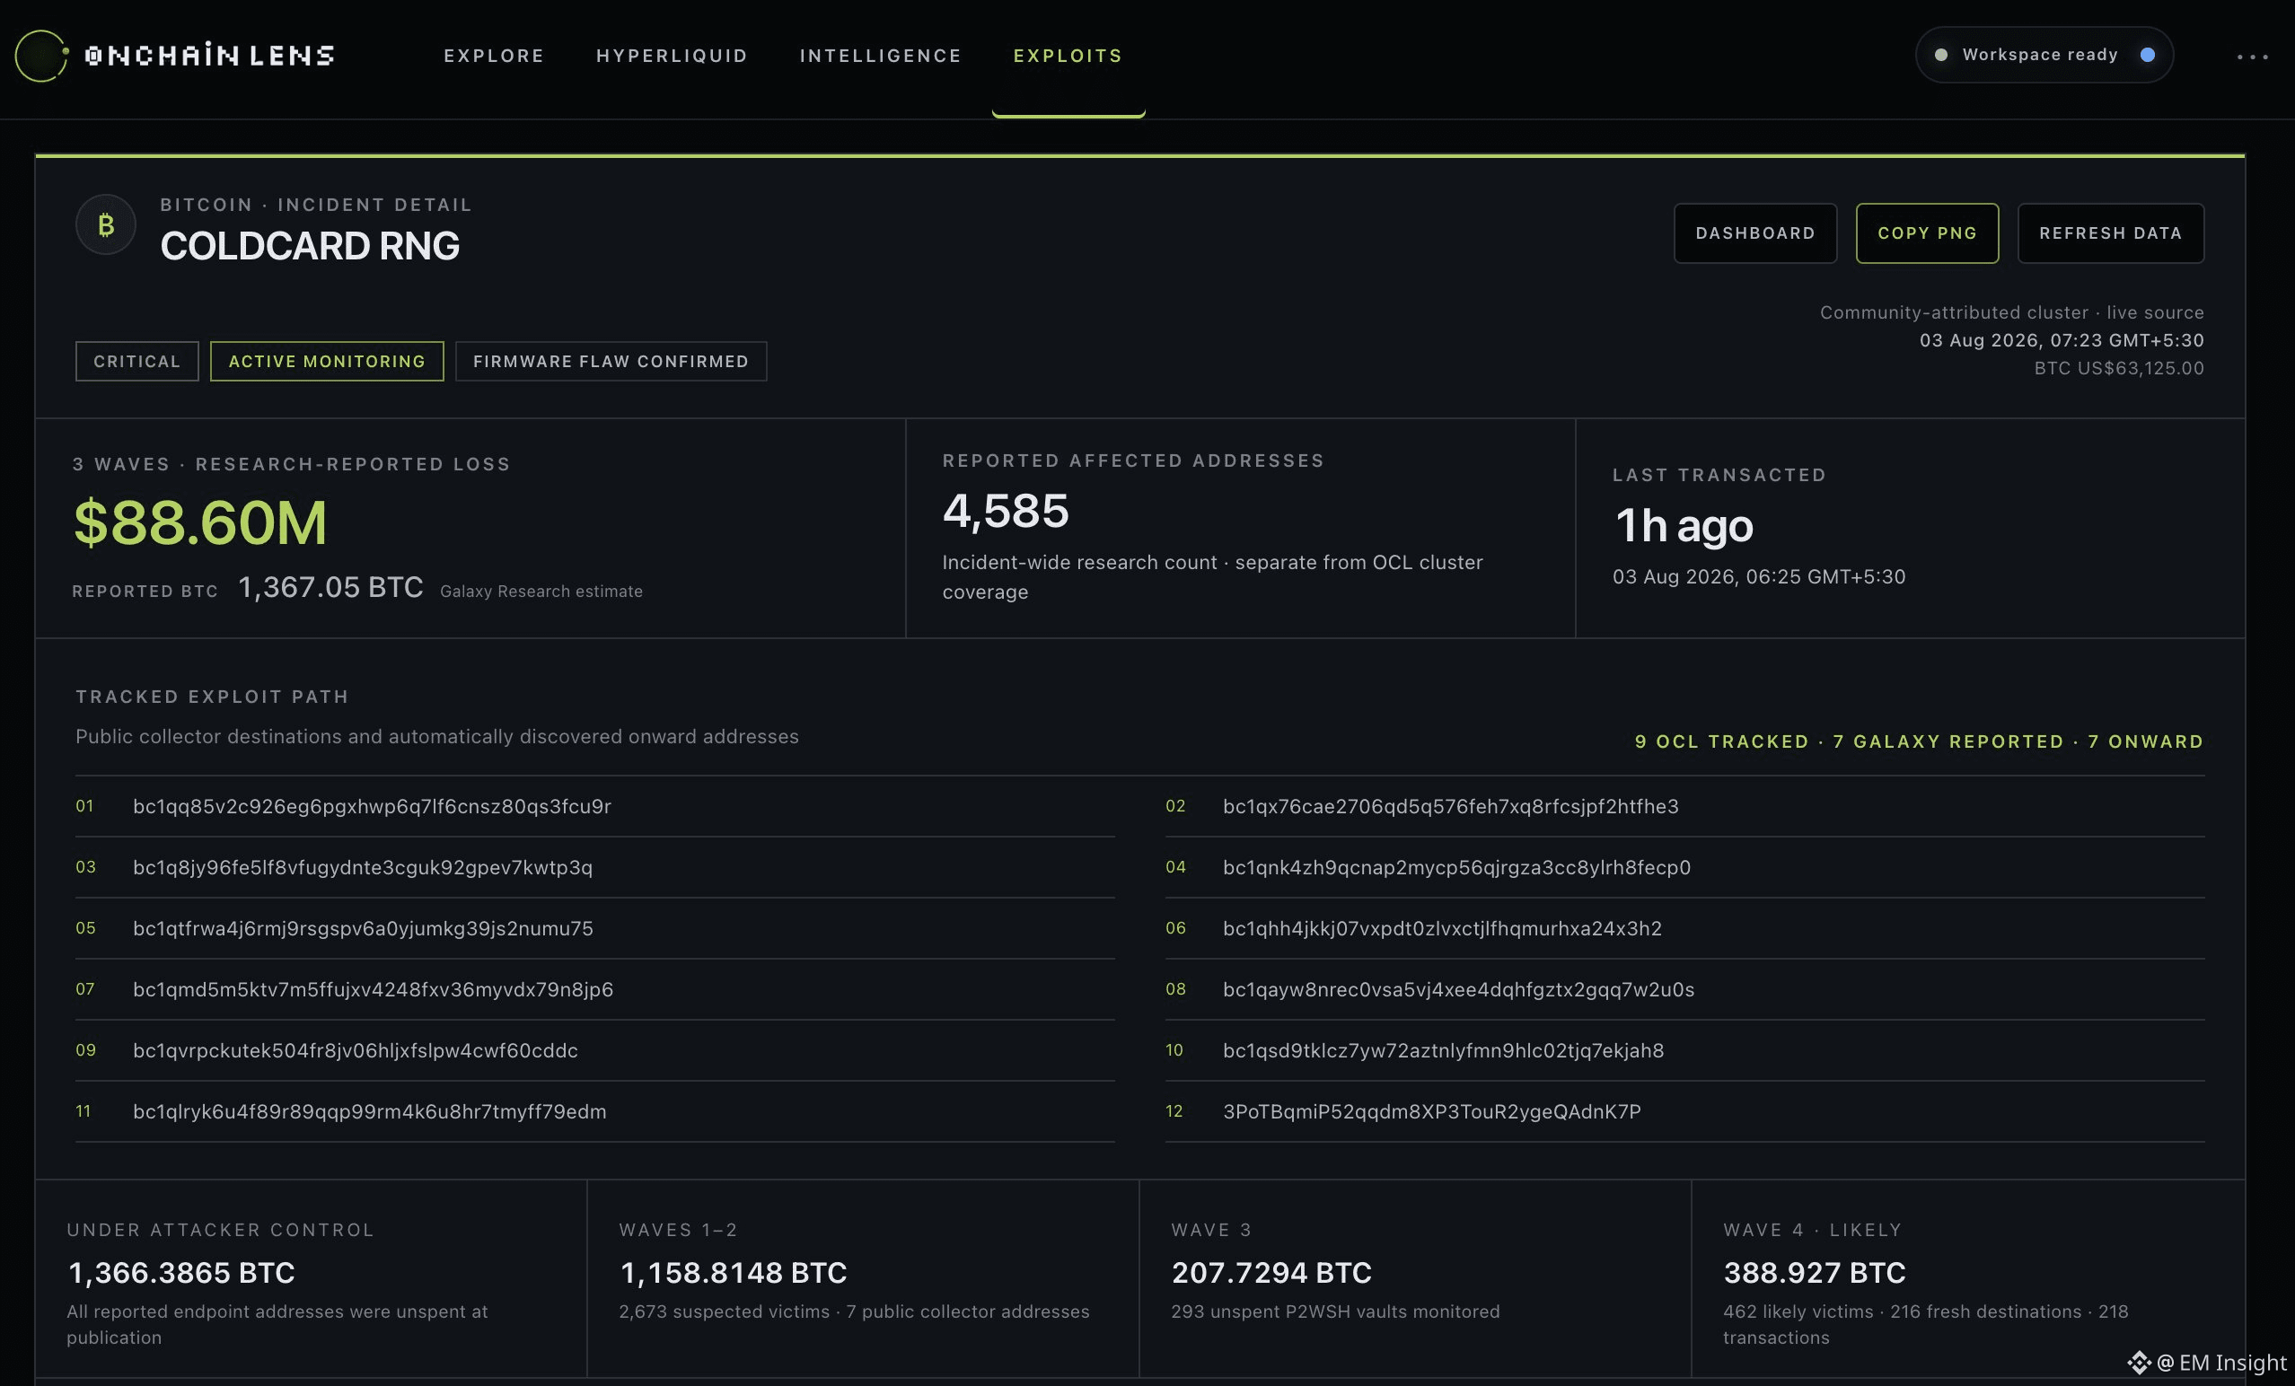Viewport: 2295px width, 1386px height.
Task: Select address 03 bc1q8jy96fe5lf8vfugydnte3cguk92gpev7kwtp3q
Action: 595,867
